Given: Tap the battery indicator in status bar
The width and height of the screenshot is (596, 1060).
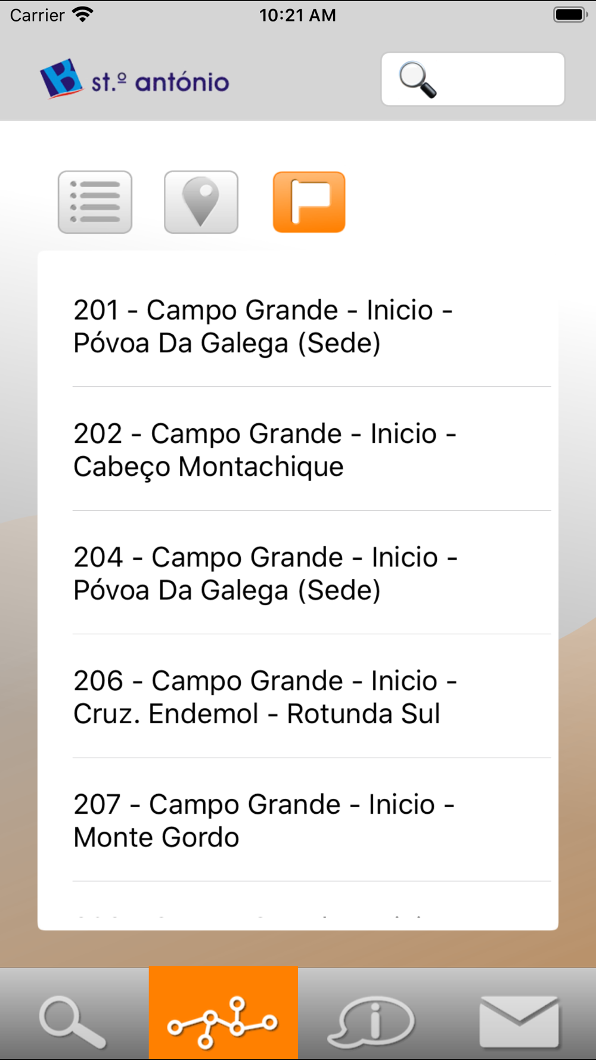Looking at the screenshot, I should pos(570,14).
